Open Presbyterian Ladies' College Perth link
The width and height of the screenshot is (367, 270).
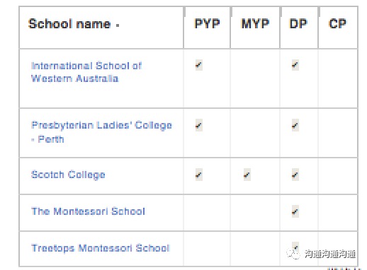tap(101, 132)
